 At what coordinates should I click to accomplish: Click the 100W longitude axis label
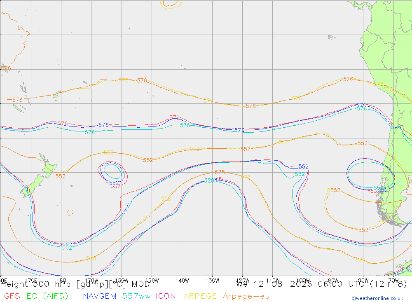(x=303, y=281)
